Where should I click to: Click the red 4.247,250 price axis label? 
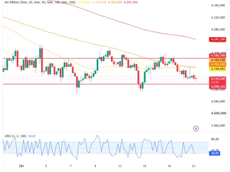tap(218, 39)
